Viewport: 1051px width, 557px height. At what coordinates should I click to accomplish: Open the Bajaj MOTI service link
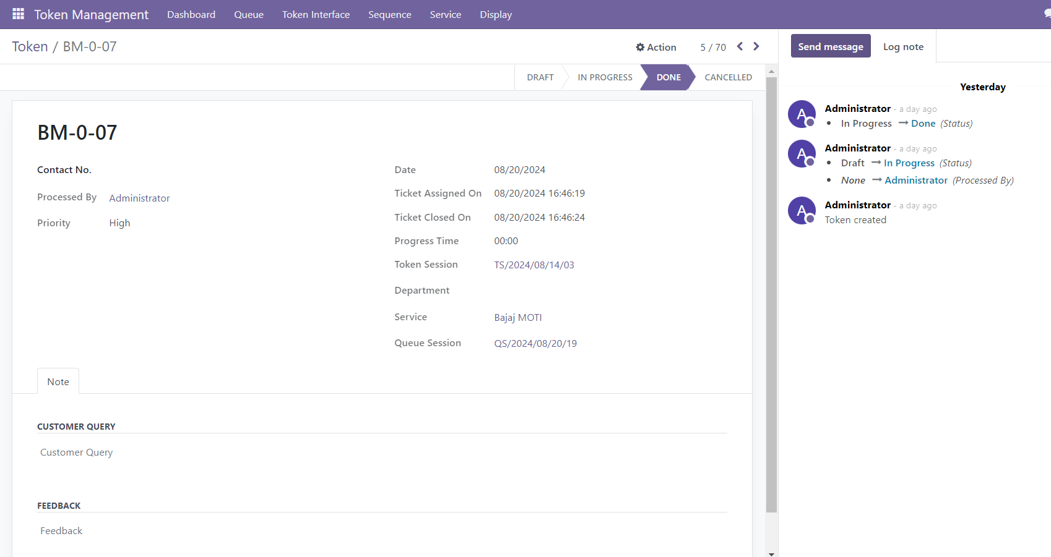coord(517,317)
